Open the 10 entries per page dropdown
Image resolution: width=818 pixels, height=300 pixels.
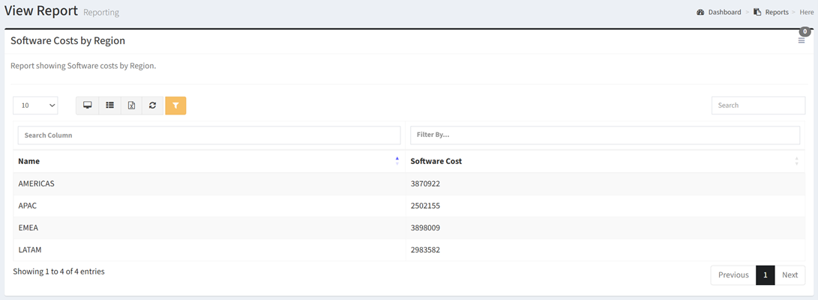coord(35,105)
